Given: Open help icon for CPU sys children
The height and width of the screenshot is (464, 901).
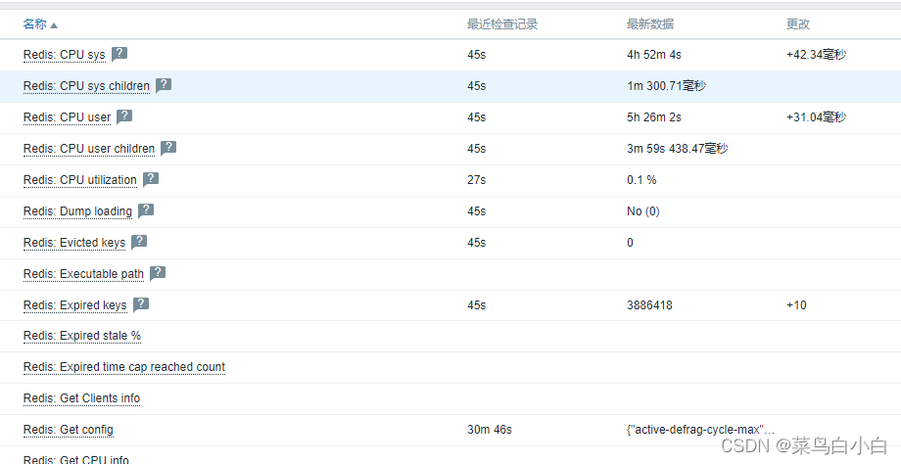Looking at the screenshot, I should (x=164, y=85).
